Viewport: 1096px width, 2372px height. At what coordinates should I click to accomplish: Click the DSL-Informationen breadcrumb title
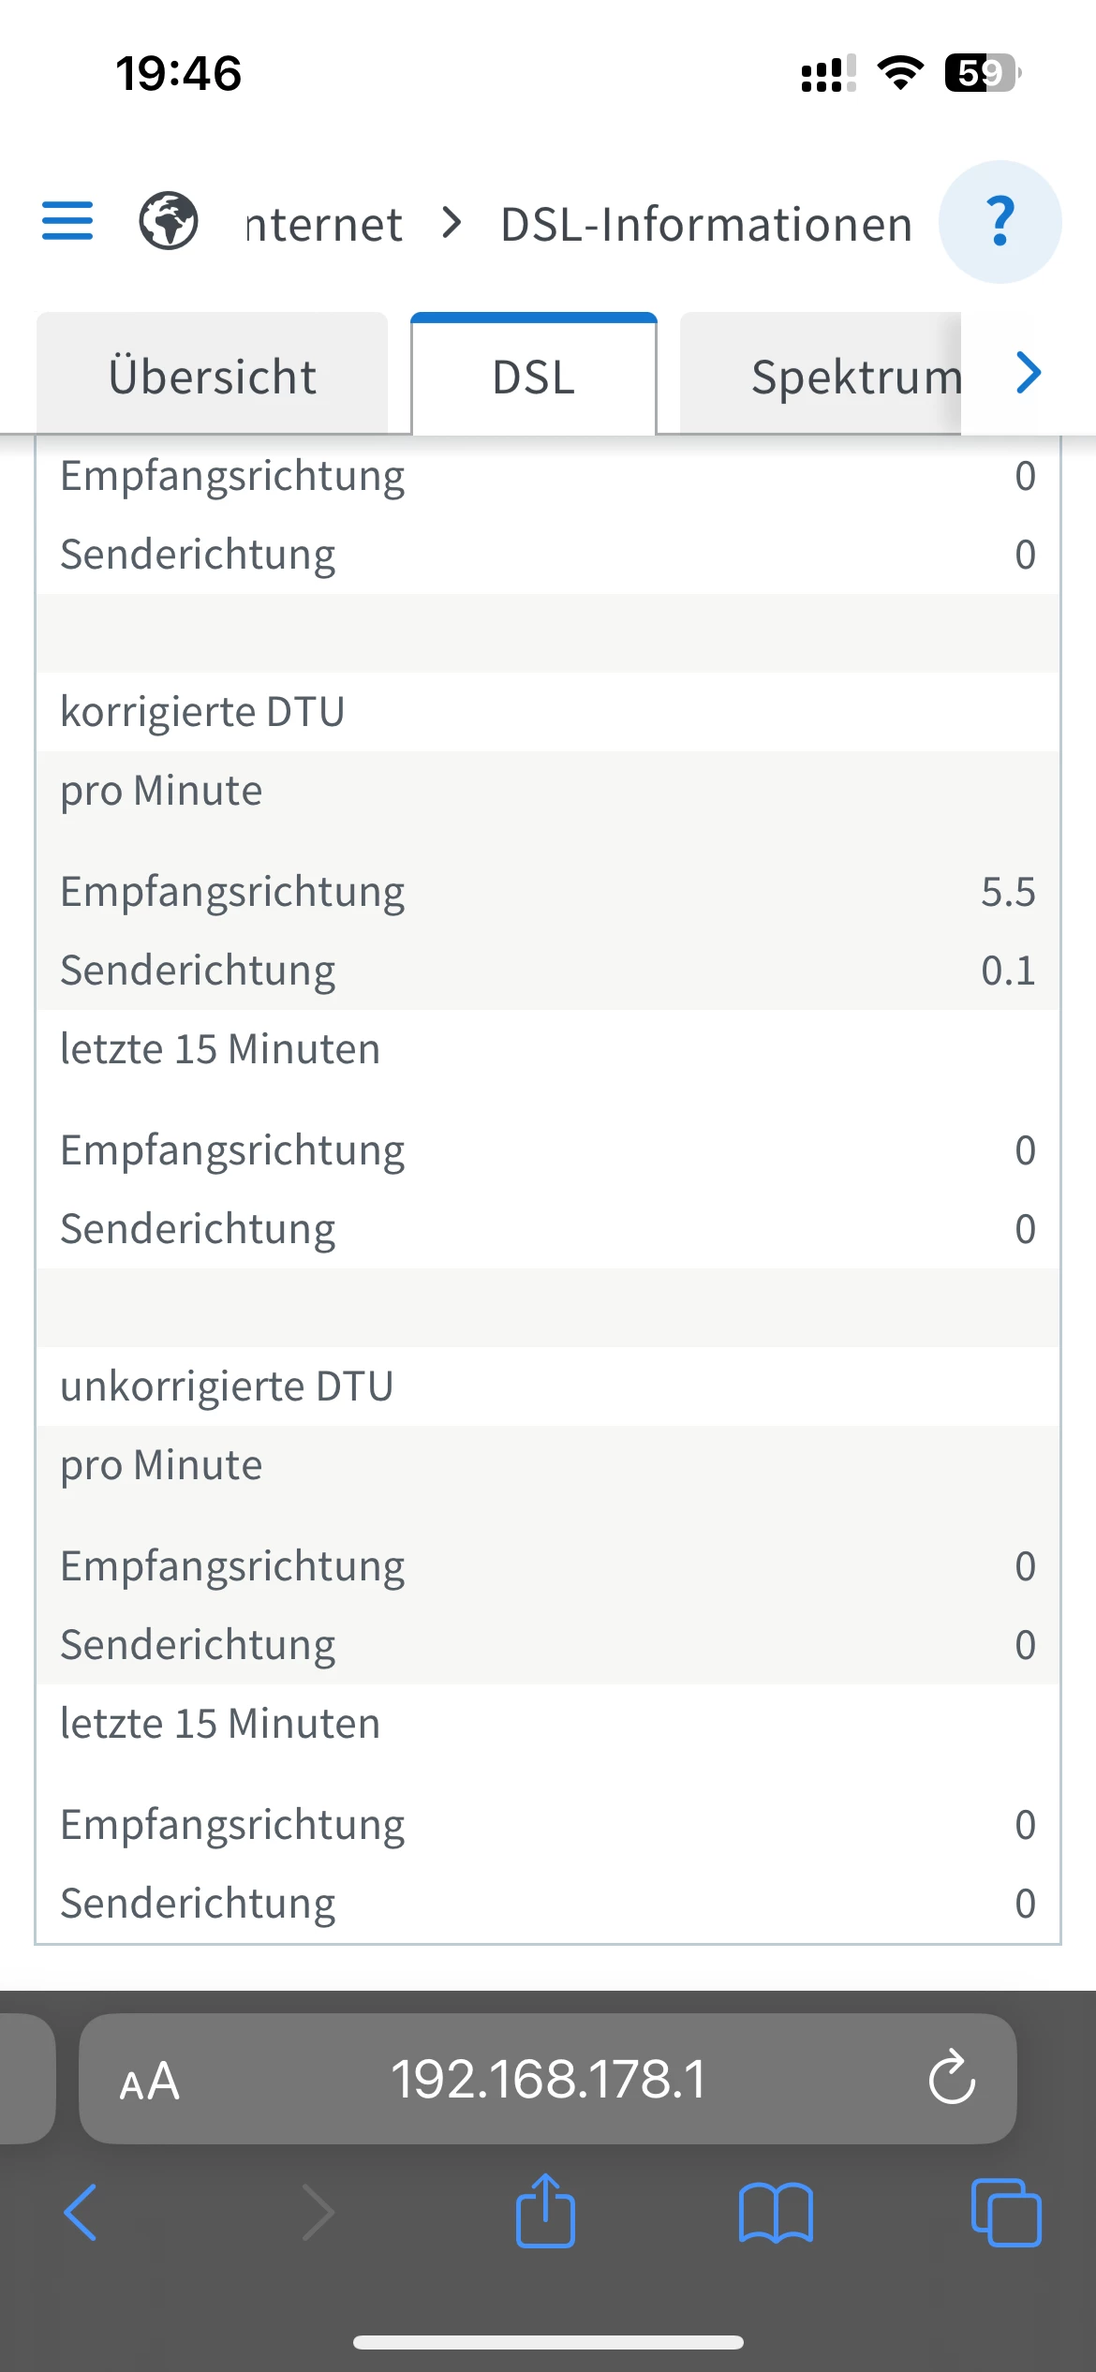[x=706, y=225]
